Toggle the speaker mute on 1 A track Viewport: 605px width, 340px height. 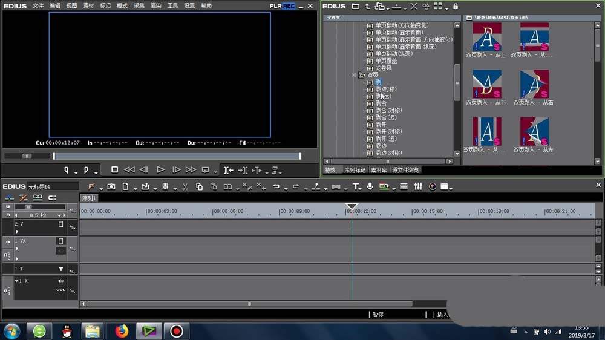(x=60, y=281)
